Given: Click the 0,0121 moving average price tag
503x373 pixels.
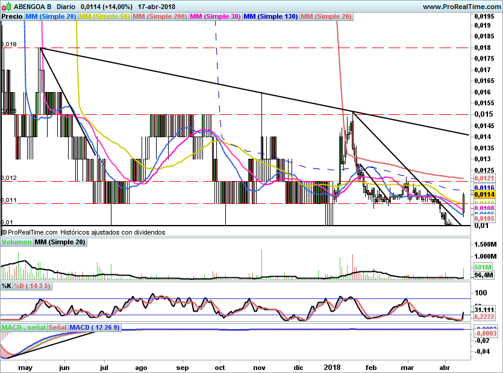Looking at the screenshot, I should point(484,179).
